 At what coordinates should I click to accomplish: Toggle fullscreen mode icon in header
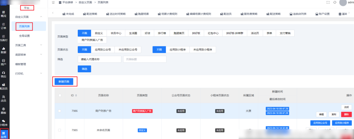(x=328, y=2)
